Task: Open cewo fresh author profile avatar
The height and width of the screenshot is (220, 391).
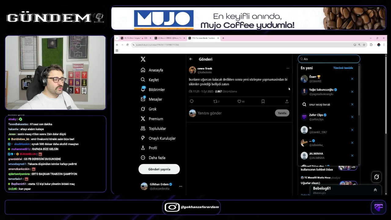Action: (x=192, y=70)
